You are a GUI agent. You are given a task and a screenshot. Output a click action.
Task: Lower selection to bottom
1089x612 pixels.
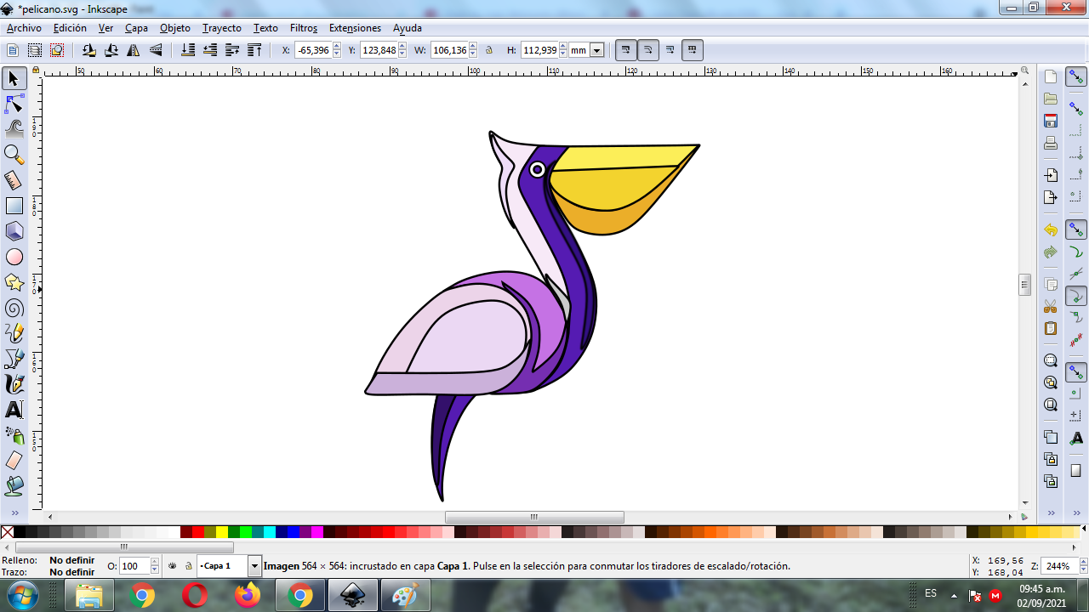point(188,50)
